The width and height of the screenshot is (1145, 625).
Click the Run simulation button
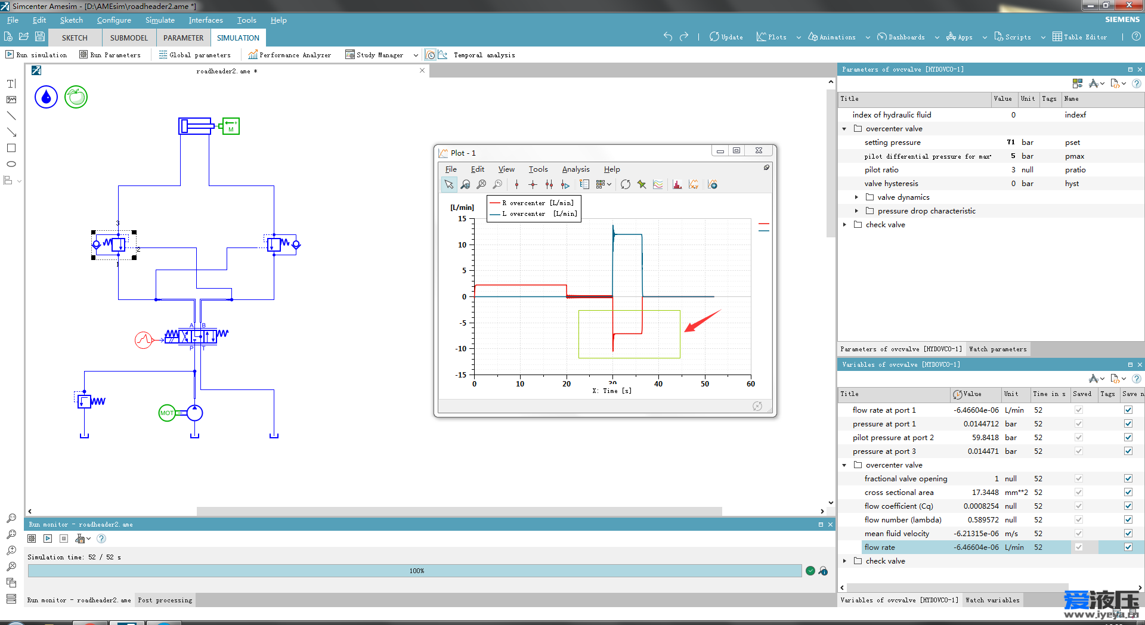[36, 55]
